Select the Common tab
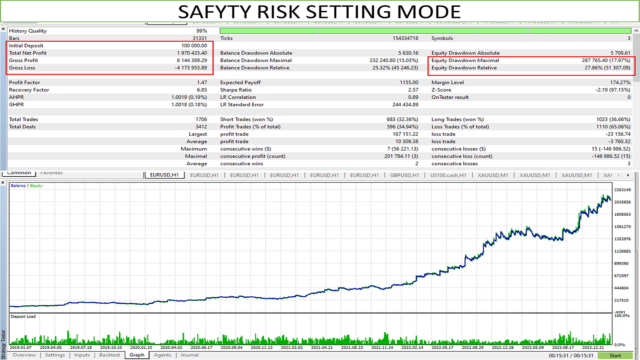Screen dimensions: 640x360 [x=19, y=173]
